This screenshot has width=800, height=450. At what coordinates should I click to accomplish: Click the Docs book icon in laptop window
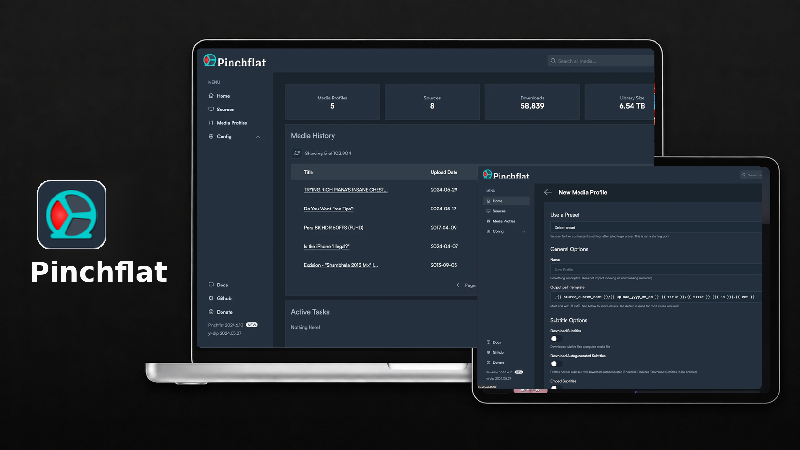tap(211, 285)
